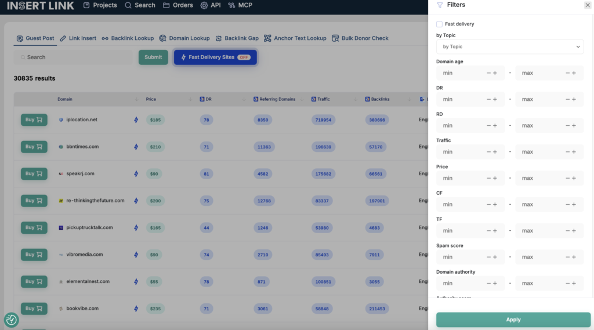
Task: Open the Domain Lookup tab
Action: pos(184,38)
